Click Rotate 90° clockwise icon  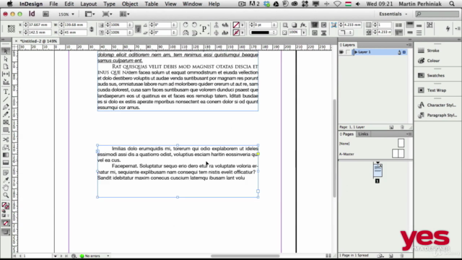click(186, 25)
